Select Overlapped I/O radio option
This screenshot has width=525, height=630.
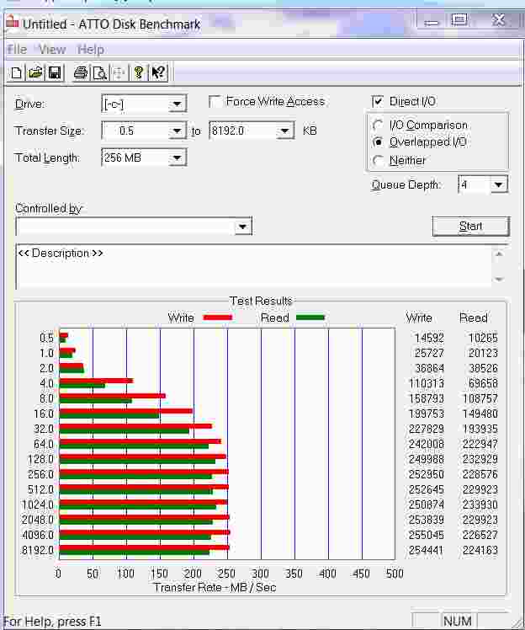tap(377, 141)
